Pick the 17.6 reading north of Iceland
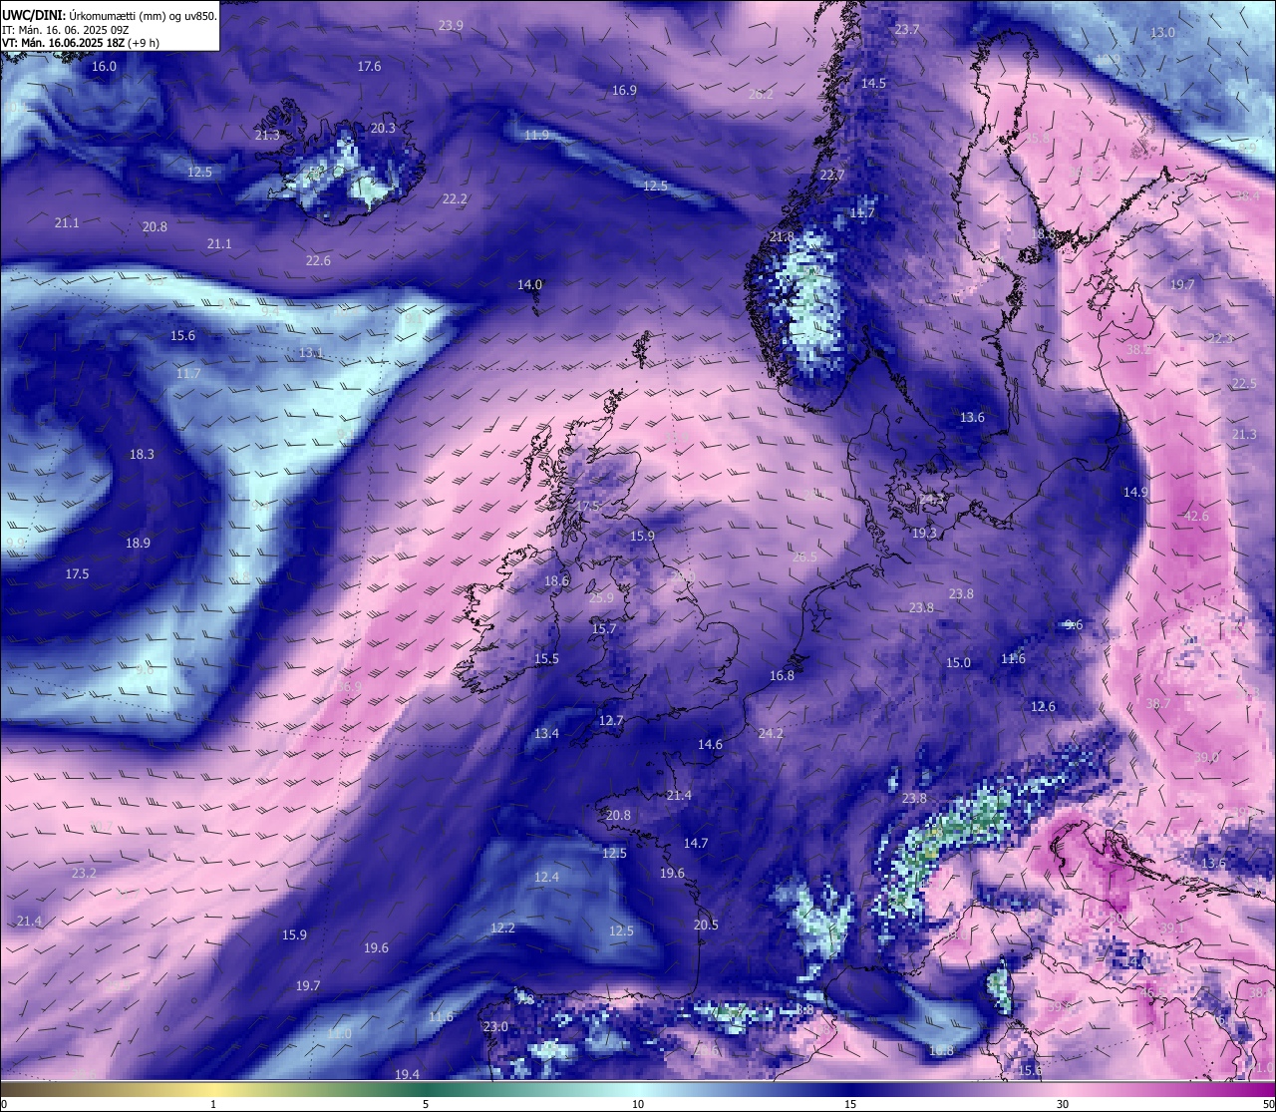Viewport: 1276px width, 1112px height. point(369,67)
